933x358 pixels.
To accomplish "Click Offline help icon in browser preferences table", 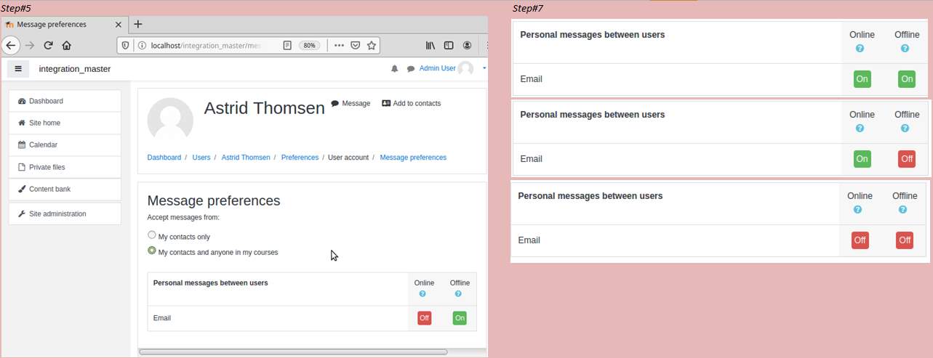I will coord(458,294).
